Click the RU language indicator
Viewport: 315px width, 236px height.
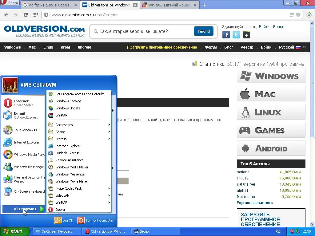[278, 231]
